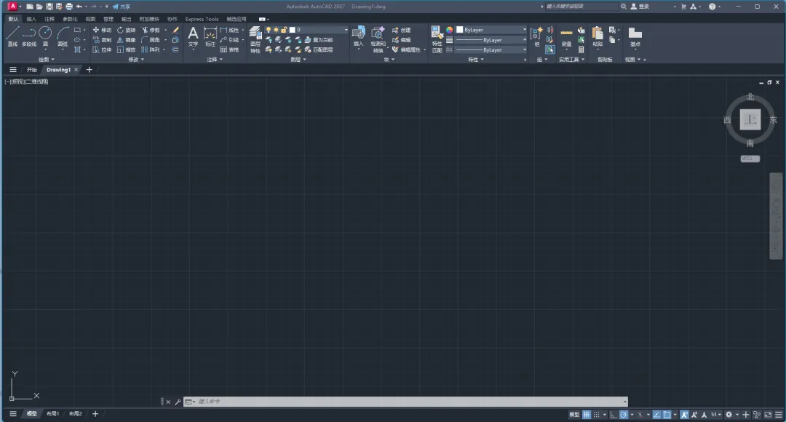The height and width of the screenshot is (422, 786).
Task: Click 置为当前 (Make Current) button
Action: 318,39
